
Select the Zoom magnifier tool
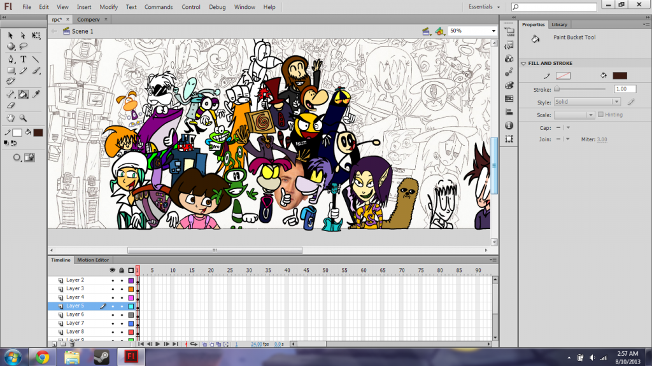[24, 118]
